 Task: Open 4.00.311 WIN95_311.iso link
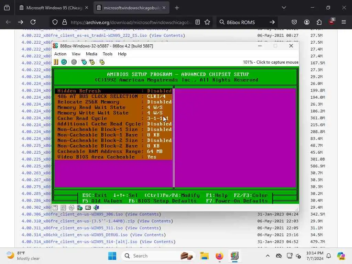72,228
